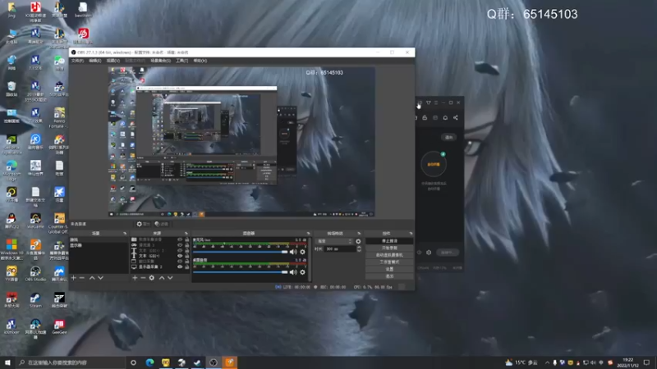Click 设置 button in Controls
This screenshot has height=369, width=657.
(389, 270)
